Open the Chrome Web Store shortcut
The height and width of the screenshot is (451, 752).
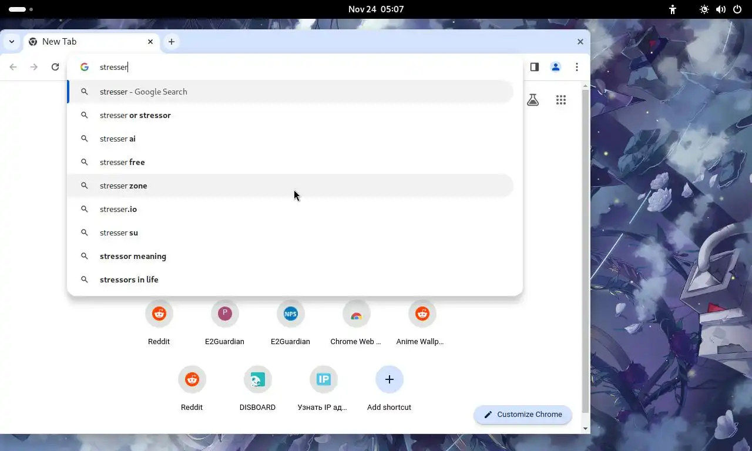coord(357,322)
